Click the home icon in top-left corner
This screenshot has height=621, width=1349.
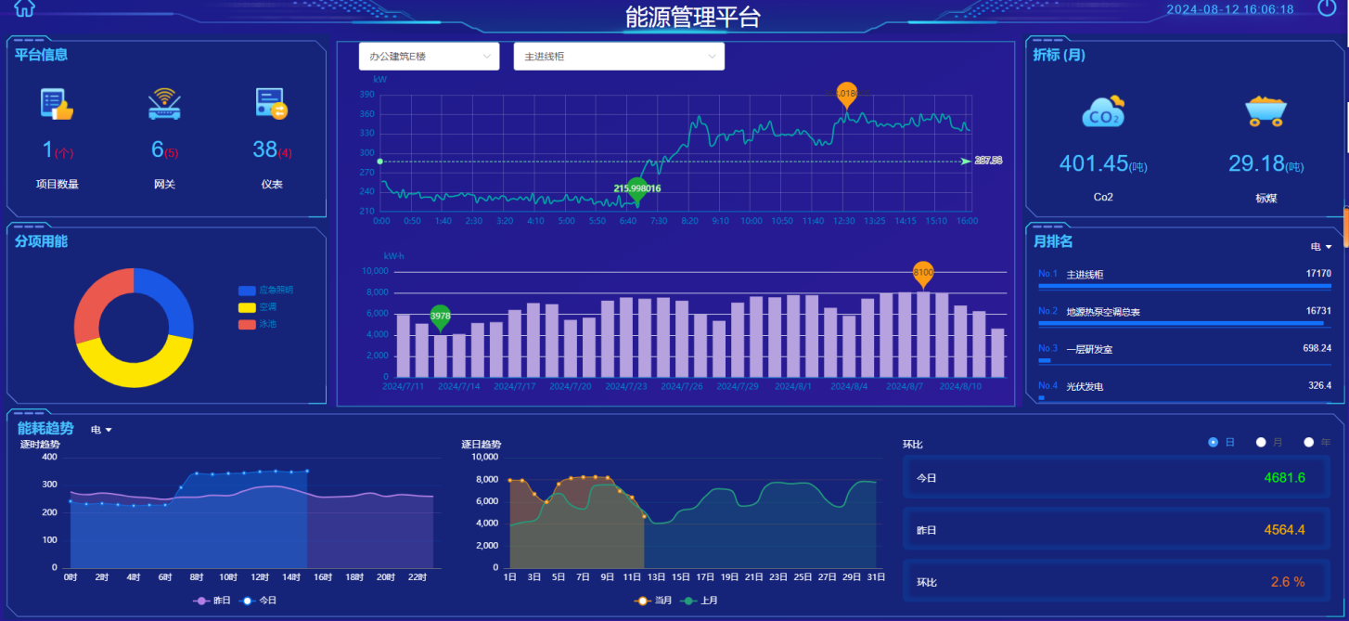coord(25,9)
